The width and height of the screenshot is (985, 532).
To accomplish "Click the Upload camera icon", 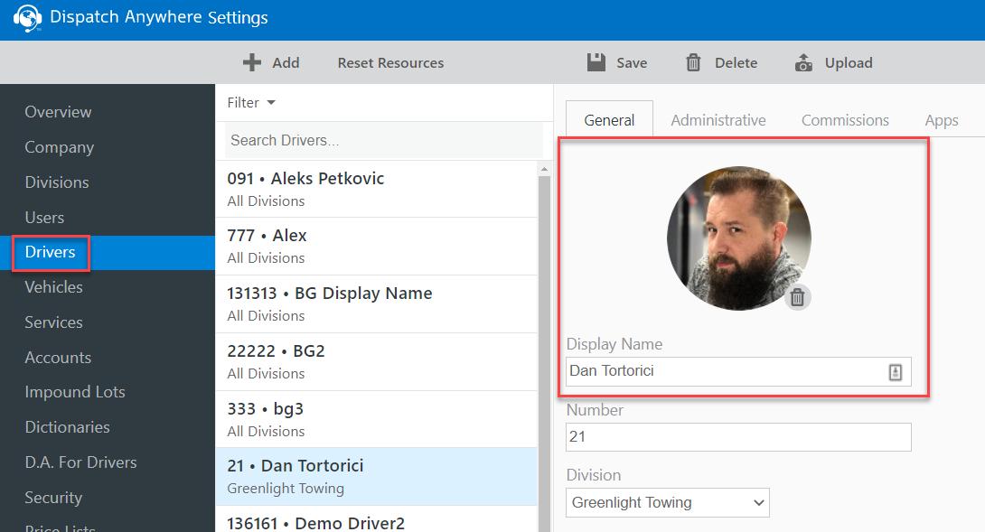I will 803,62.
